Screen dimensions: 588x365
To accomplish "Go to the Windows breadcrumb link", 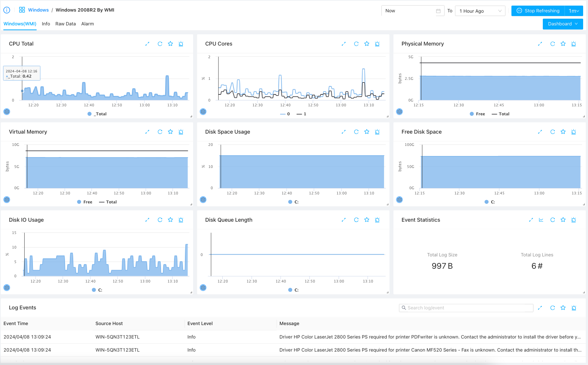I will [38, 10].
